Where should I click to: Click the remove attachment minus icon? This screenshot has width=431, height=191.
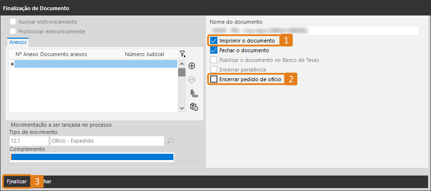(192, 80)
